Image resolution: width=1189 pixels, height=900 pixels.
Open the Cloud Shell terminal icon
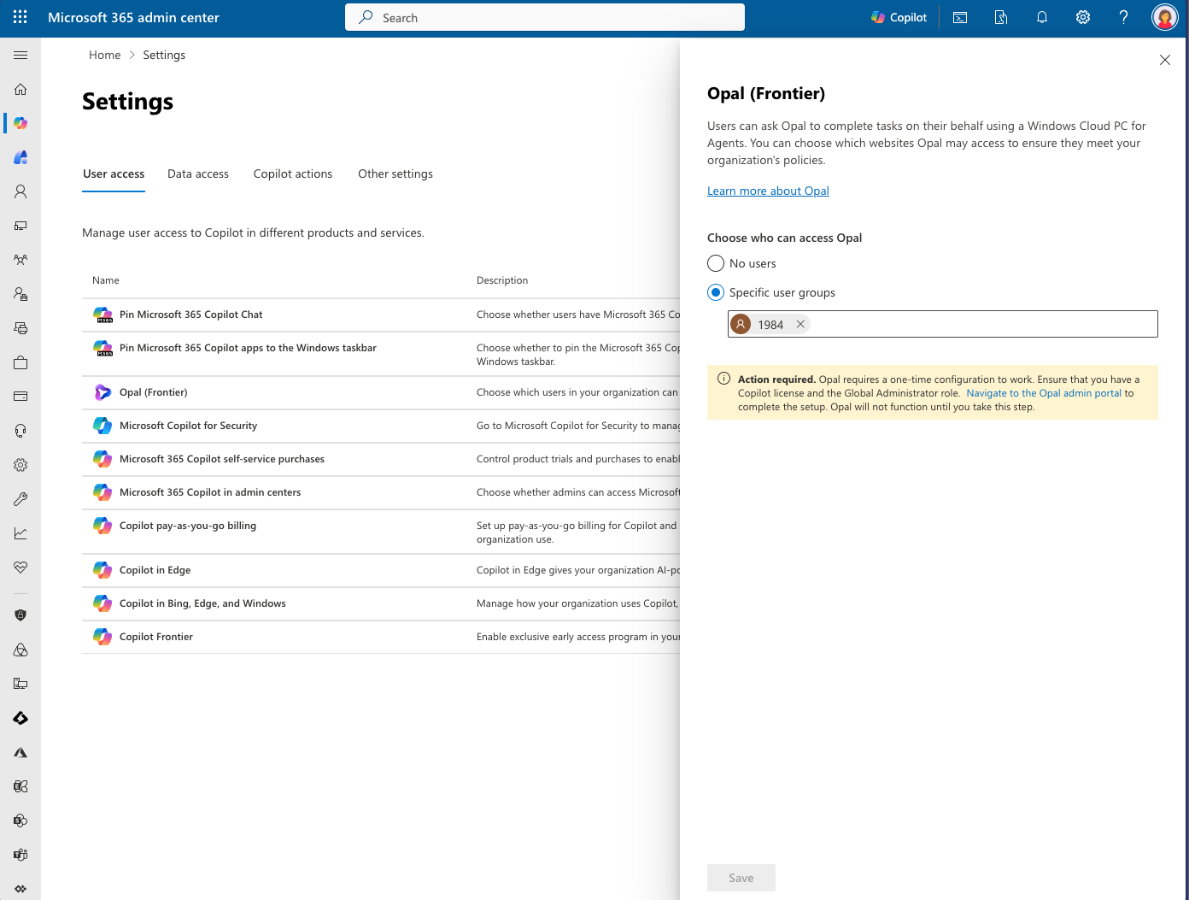point(960,17)
